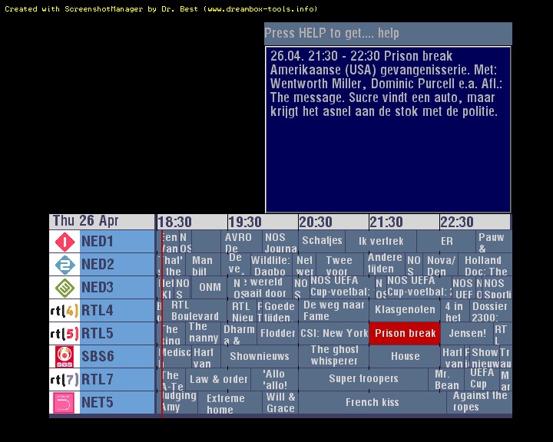Select the UEFA Cup cell on RTL7
Screen dimensions: 553x442
482,380
